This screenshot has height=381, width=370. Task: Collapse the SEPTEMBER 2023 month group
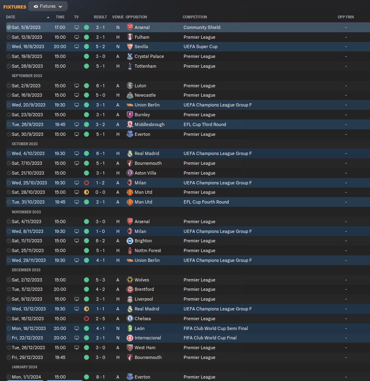click(x=27, y=76)
